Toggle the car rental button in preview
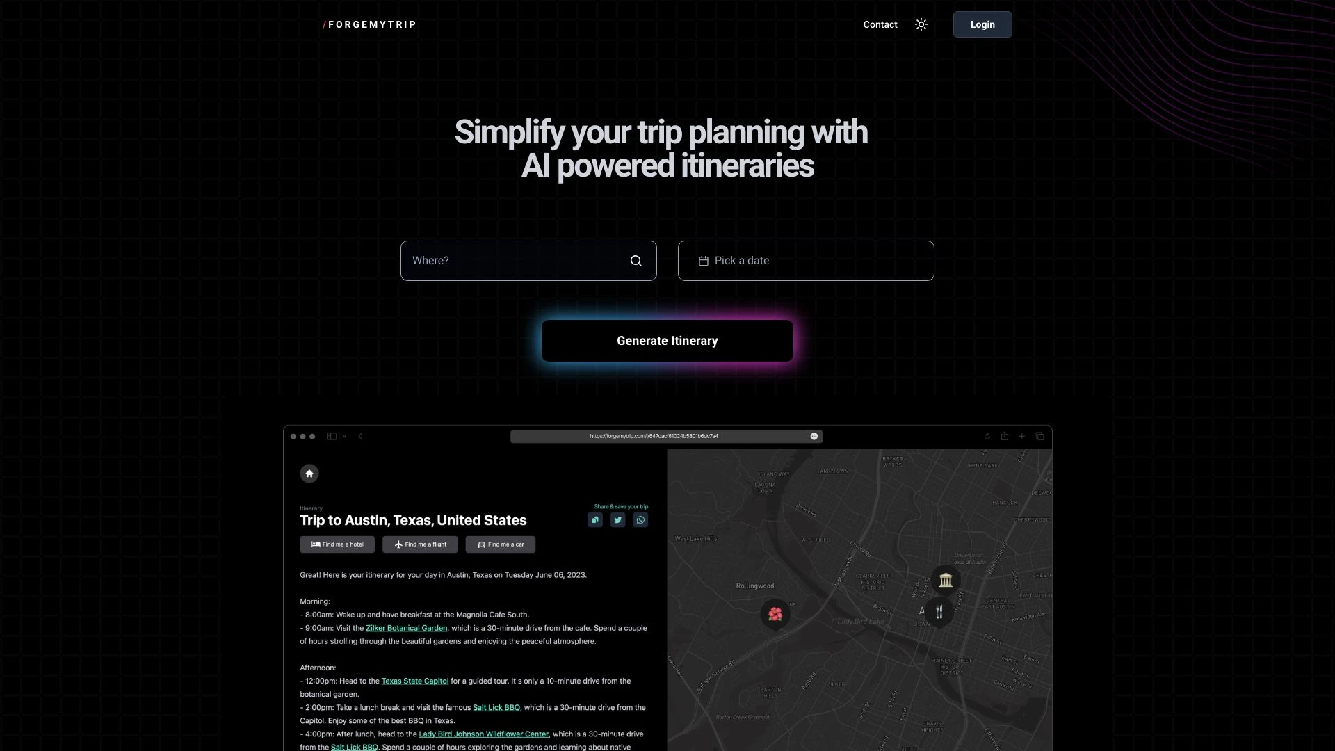 pyautogui.click(x=500, y=544)
